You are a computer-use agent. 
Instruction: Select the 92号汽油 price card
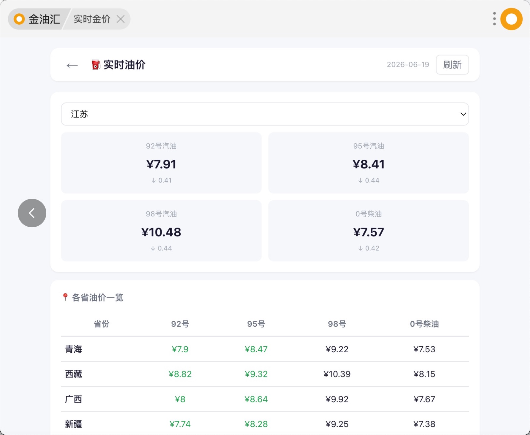[161, 163]
